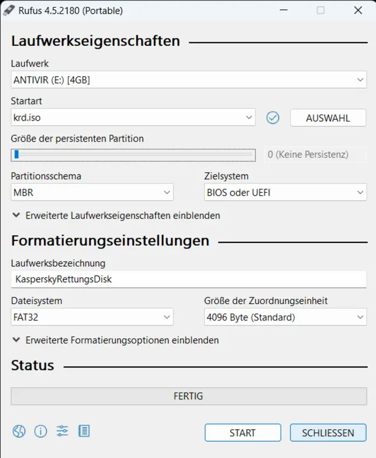Open the Größe der Zuordnungseinheit dropdown
Screen dimensions: 376x458
point(285,317)
